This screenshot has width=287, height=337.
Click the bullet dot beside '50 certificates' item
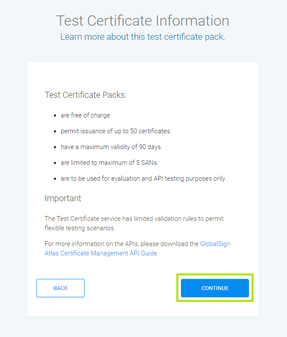[55, 132]
